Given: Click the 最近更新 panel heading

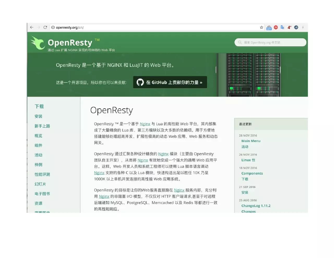Looking at the screenshot, I should coord(245,124).
